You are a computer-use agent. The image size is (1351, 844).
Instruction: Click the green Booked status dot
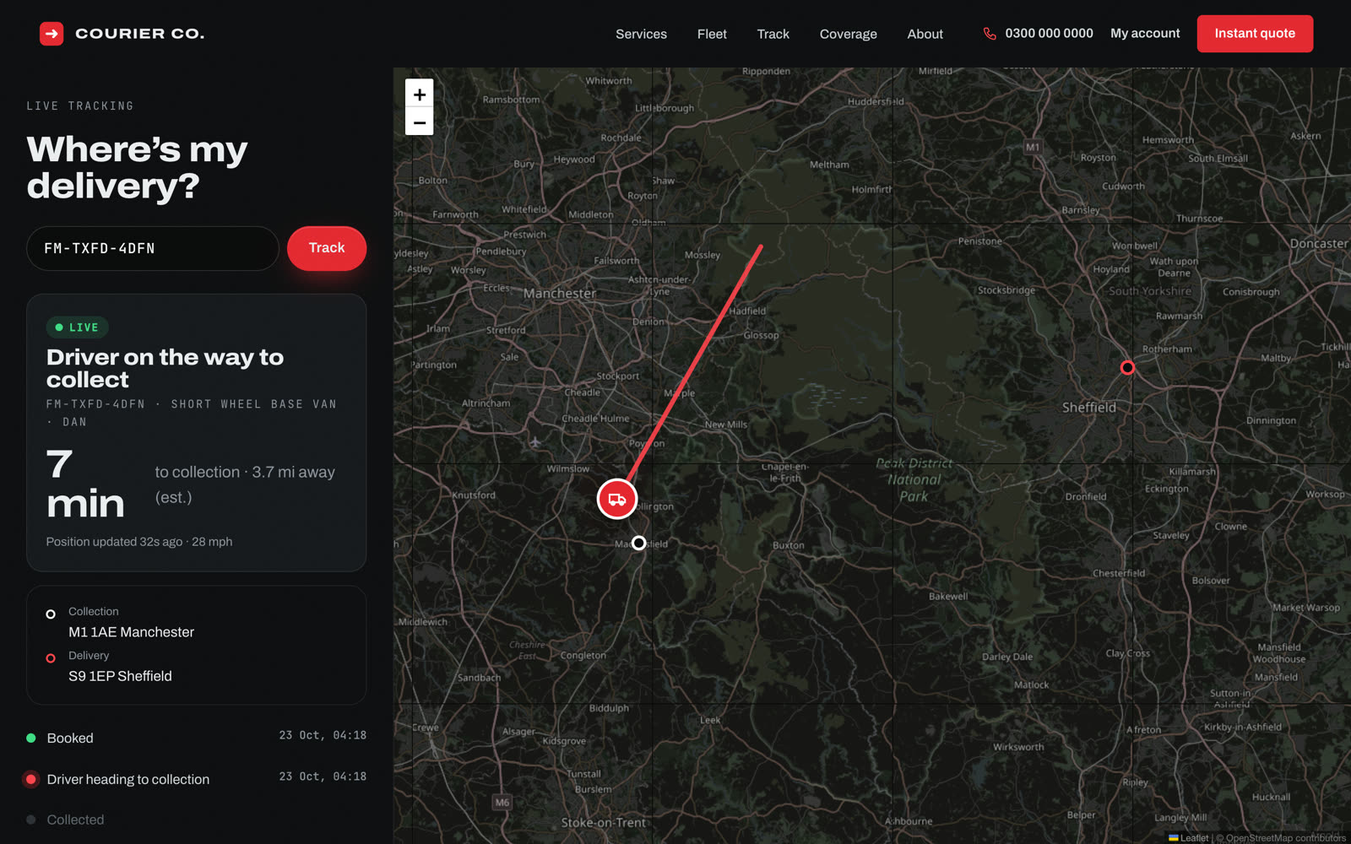pyautogui.click(x=31, y=738)
